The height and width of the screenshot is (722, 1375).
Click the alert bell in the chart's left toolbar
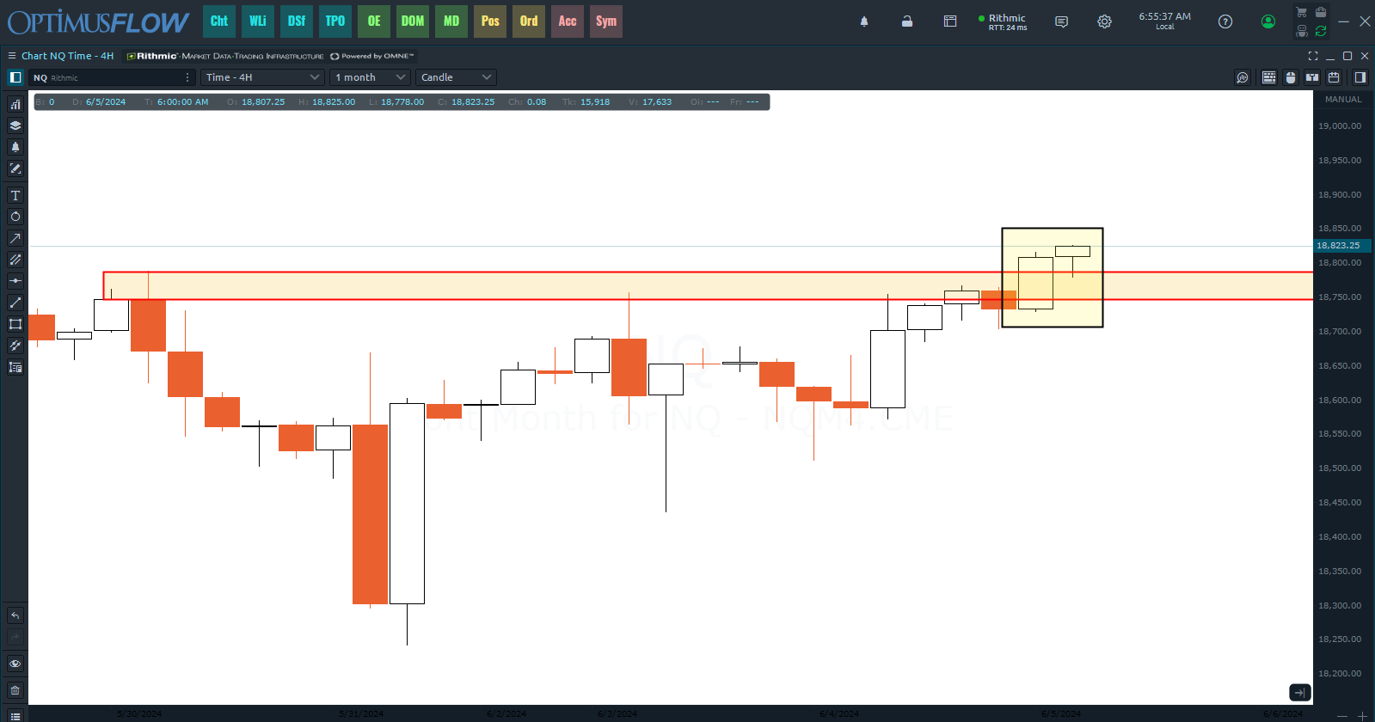(15, 147)
